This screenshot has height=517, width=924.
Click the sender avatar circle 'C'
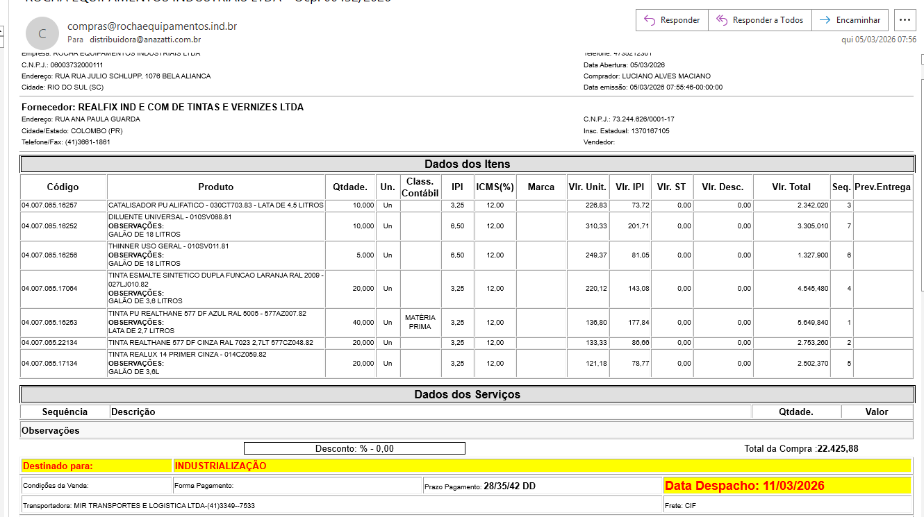click(42, 33)
